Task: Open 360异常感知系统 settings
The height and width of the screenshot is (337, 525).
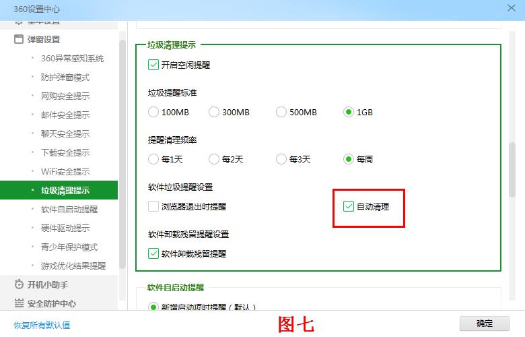Action: [x=72, y=59]
